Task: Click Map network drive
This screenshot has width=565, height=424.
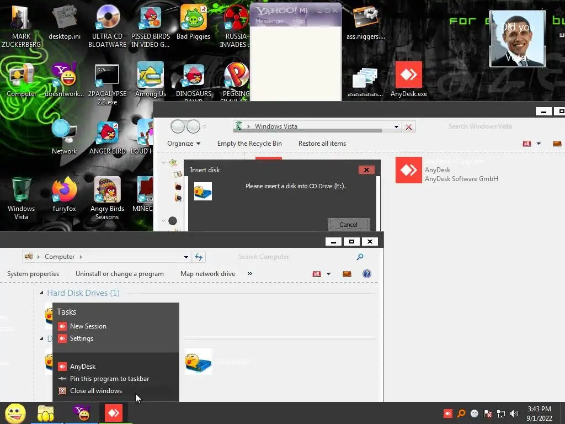Action: point(208,274)
